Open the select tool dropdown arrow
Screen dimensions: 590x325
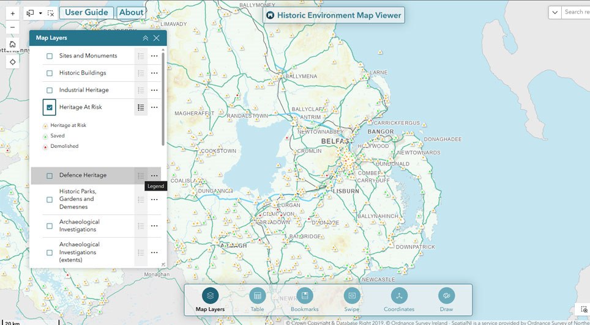pos(40,13)
